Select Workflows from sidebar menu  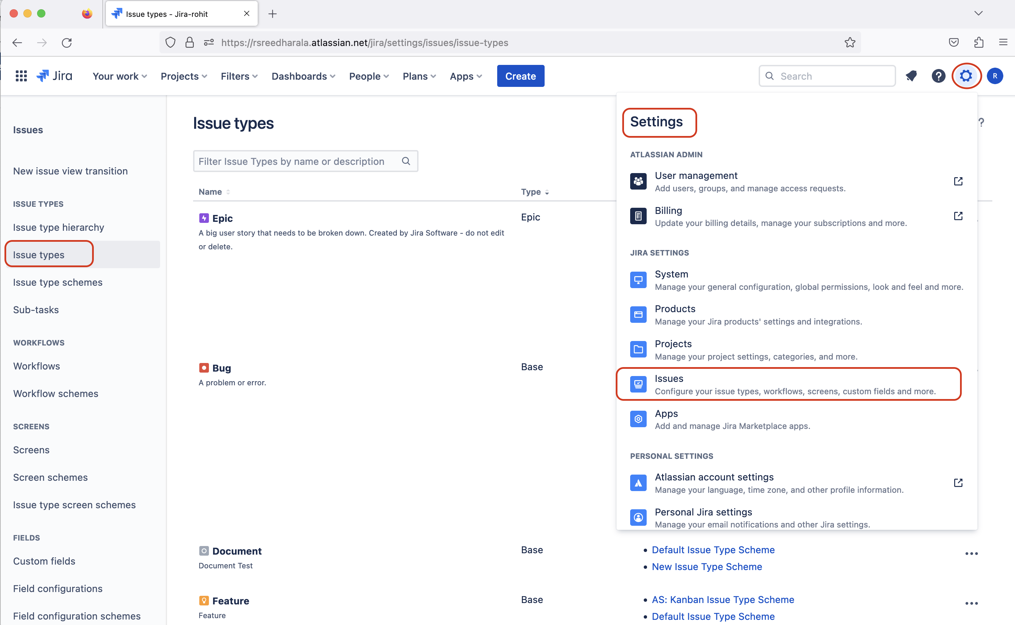tap(37, 366)
